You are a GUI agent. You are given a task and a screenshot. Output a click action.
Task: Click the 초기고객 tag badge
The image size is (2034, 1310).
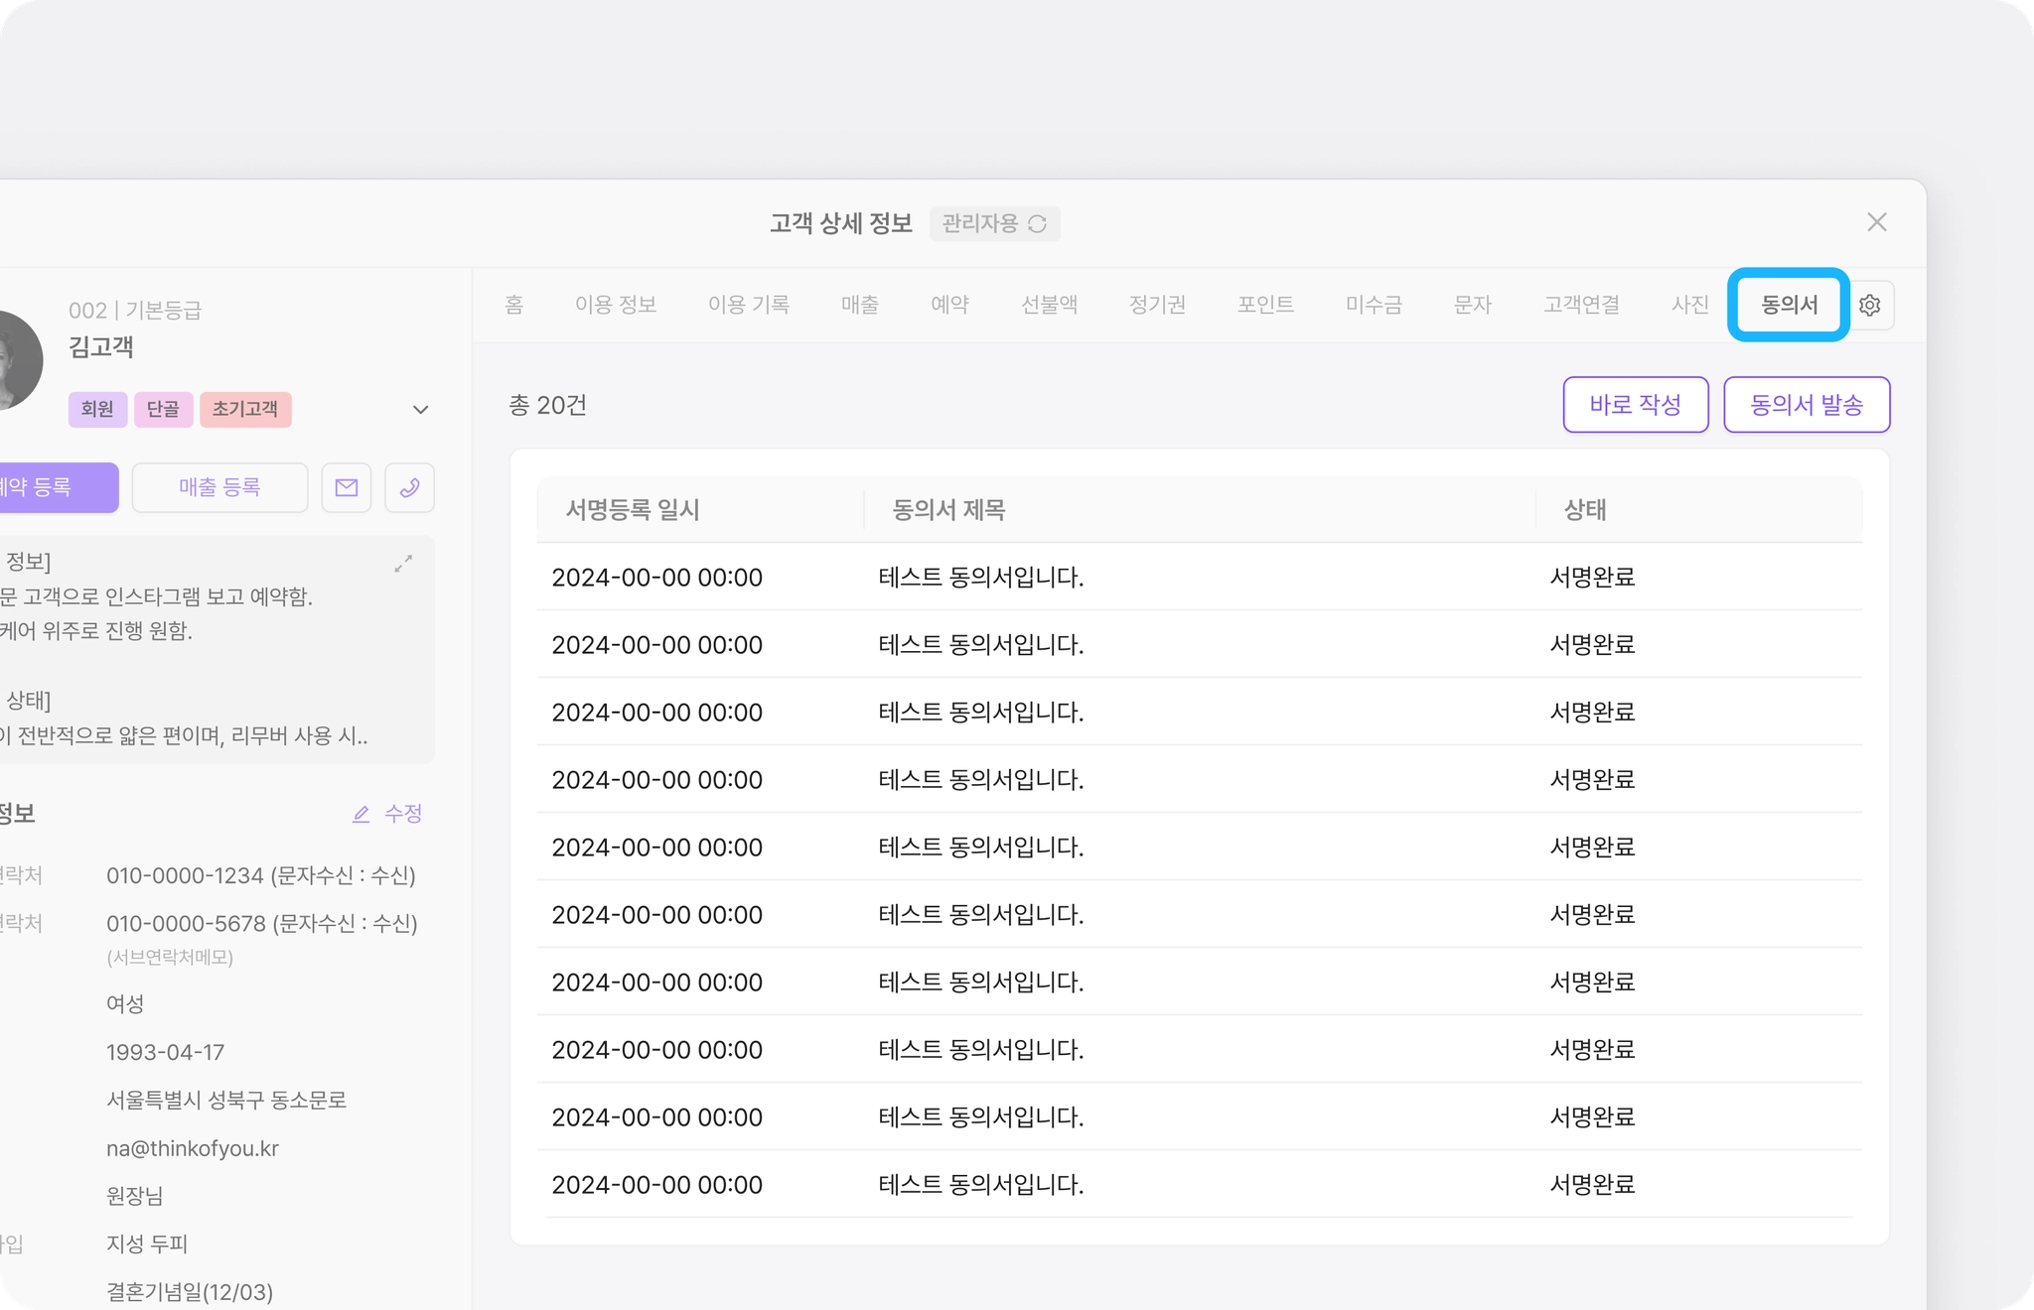point(245,409)
